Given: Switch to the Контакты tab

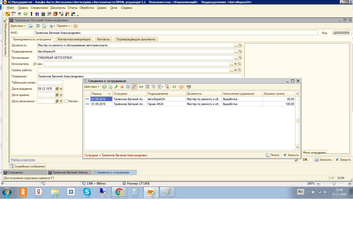Looking at the screenshot, I should 103,39.
